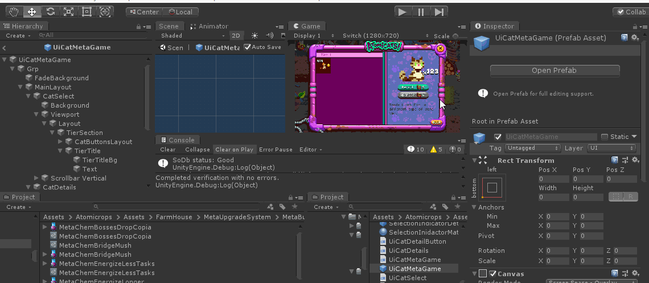Screen dimensions: 649x283
Task: Expand CatButtonsLayout in Hierarchy
Action: coord(60,141)
